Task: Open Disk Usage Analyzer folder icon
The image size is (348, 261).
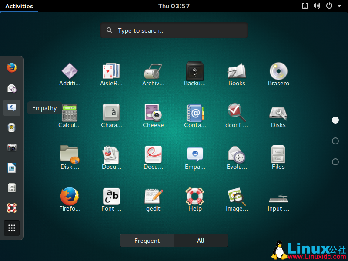Action: pyautogui.click(x=70, y=154)
